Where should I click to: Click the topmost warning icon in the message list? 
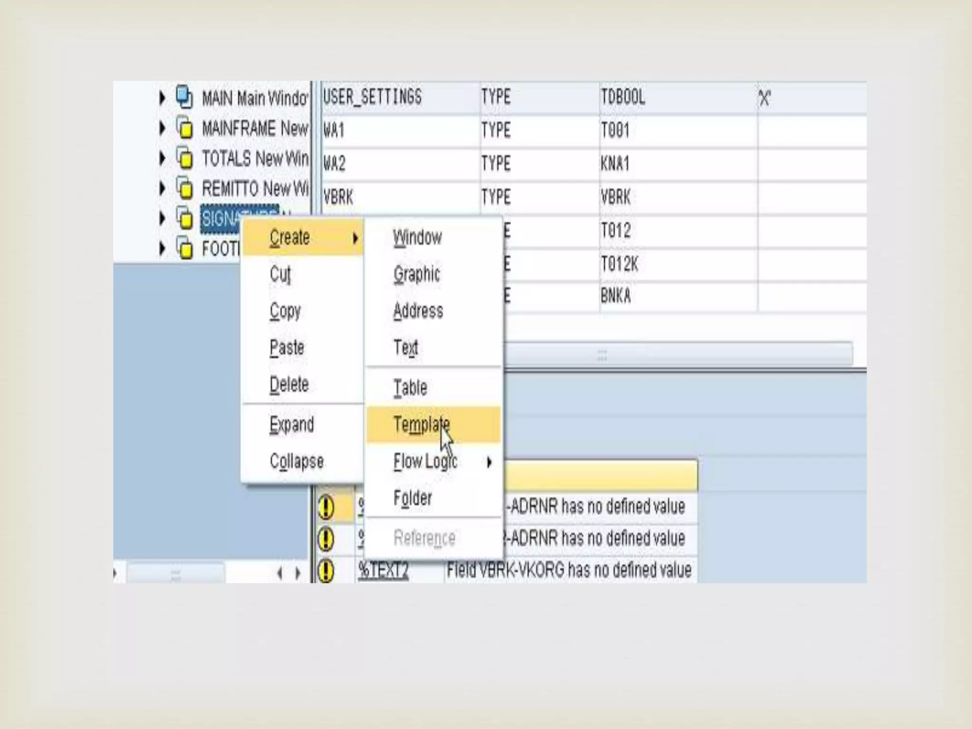point(326,507)
